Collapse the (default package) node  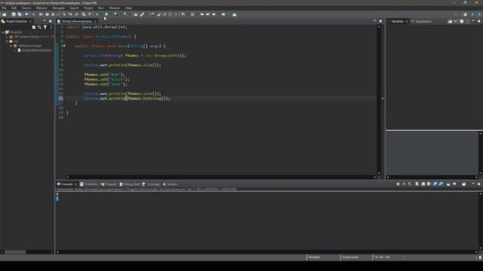[11, 45]
